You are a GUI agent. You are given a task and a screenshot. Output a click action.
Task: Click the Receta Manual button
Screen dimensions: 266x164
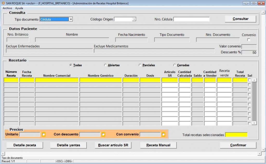pos(158,145)
